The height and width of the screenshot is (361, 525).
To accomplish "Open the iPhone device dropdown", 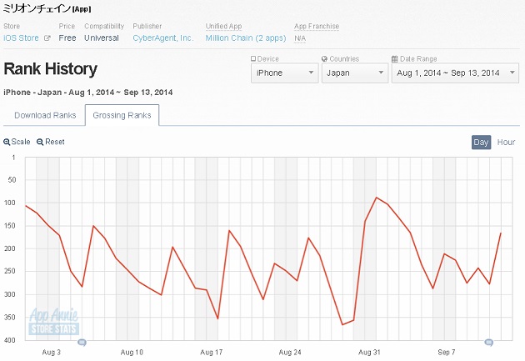I will pos(285,73).
